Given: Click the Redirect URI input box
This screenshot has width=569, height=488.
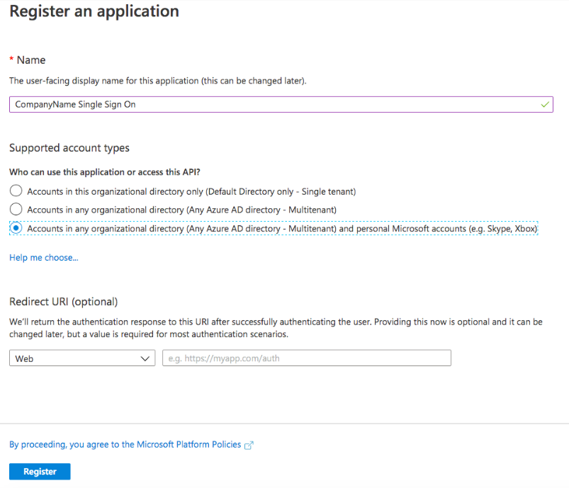Looking at the screenshot, I should pyautogui.click(x=306, y=358).
